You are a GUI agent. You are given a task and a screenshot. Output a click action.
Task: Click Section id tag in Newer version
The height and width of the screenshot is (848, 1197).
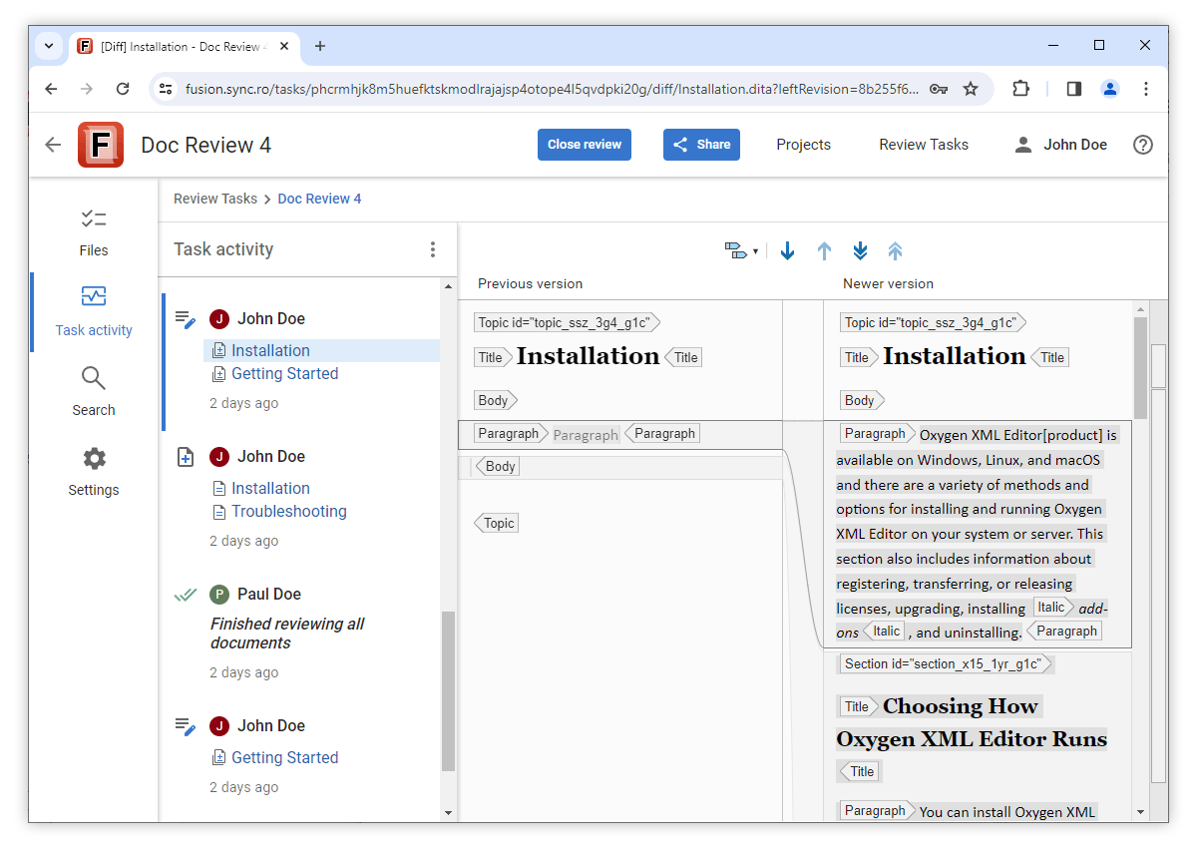944,663
